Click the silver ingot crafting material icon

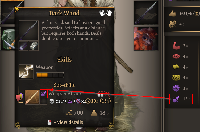point(34,46)
